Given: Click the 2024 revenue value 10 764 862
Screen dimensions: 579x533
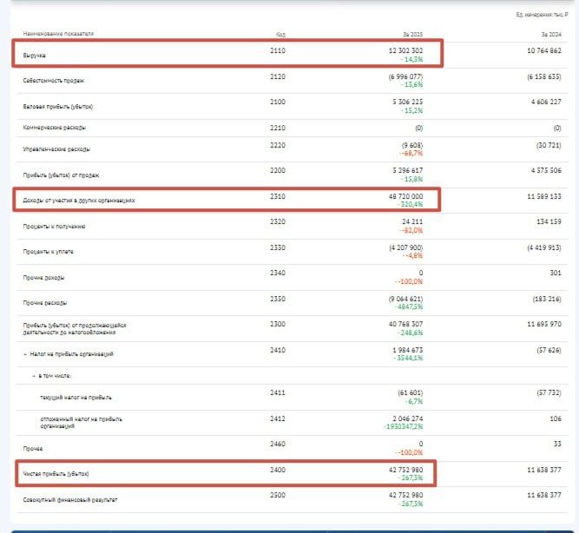Looking at the screenshot, I should click(544, 50).
